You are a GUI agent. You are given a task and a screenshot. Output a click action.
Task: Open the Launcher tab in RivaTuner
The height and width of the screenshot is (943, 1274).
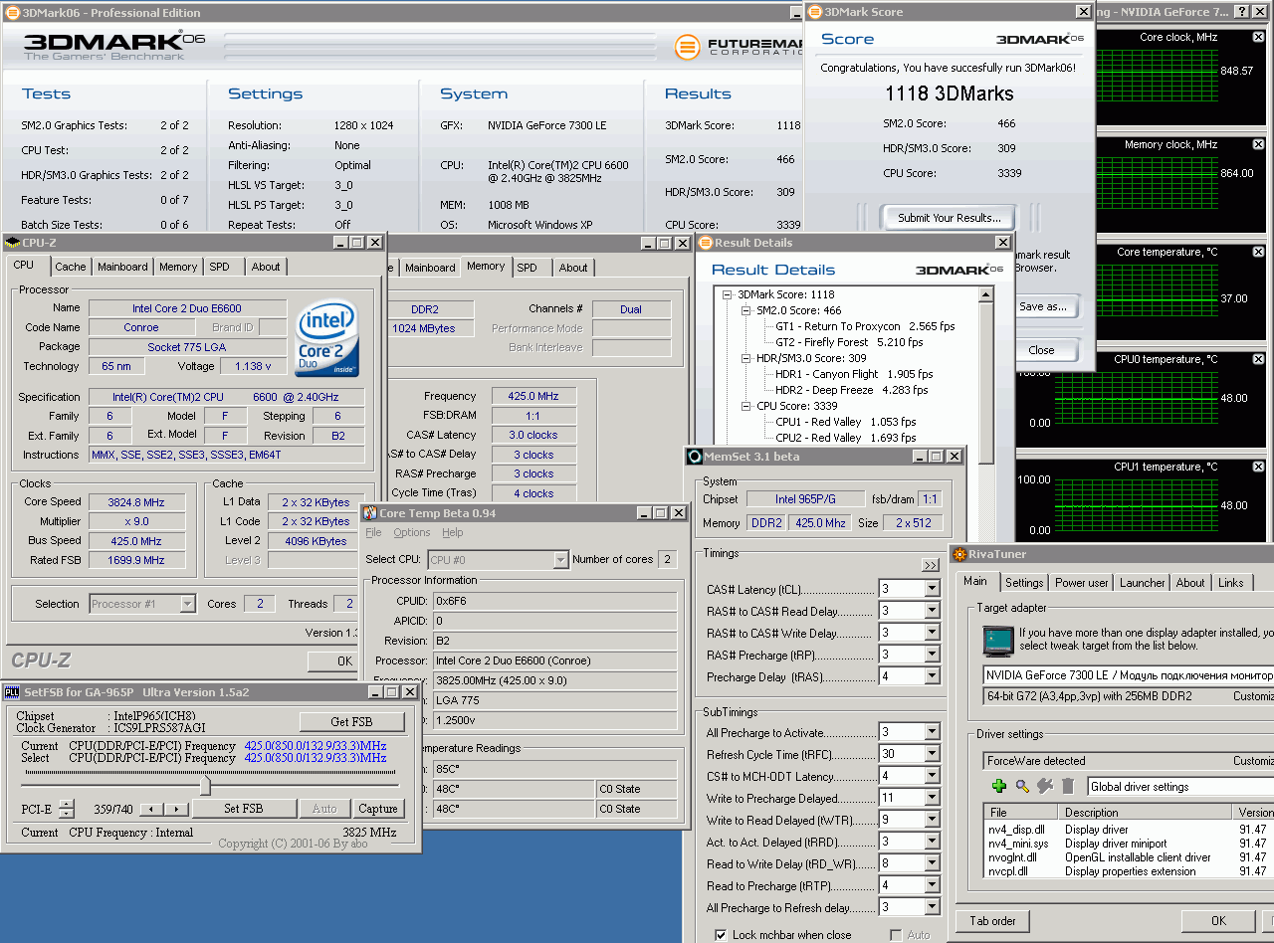pos(1142,583)
